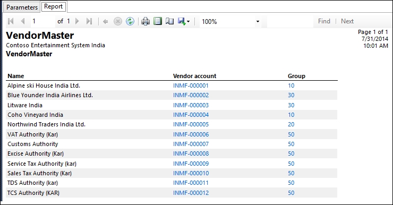The width and height of the screenshot is (393, 205).
Task: Switch to Parameters tab
Action: pyautogui.click(x=22, y=7)
